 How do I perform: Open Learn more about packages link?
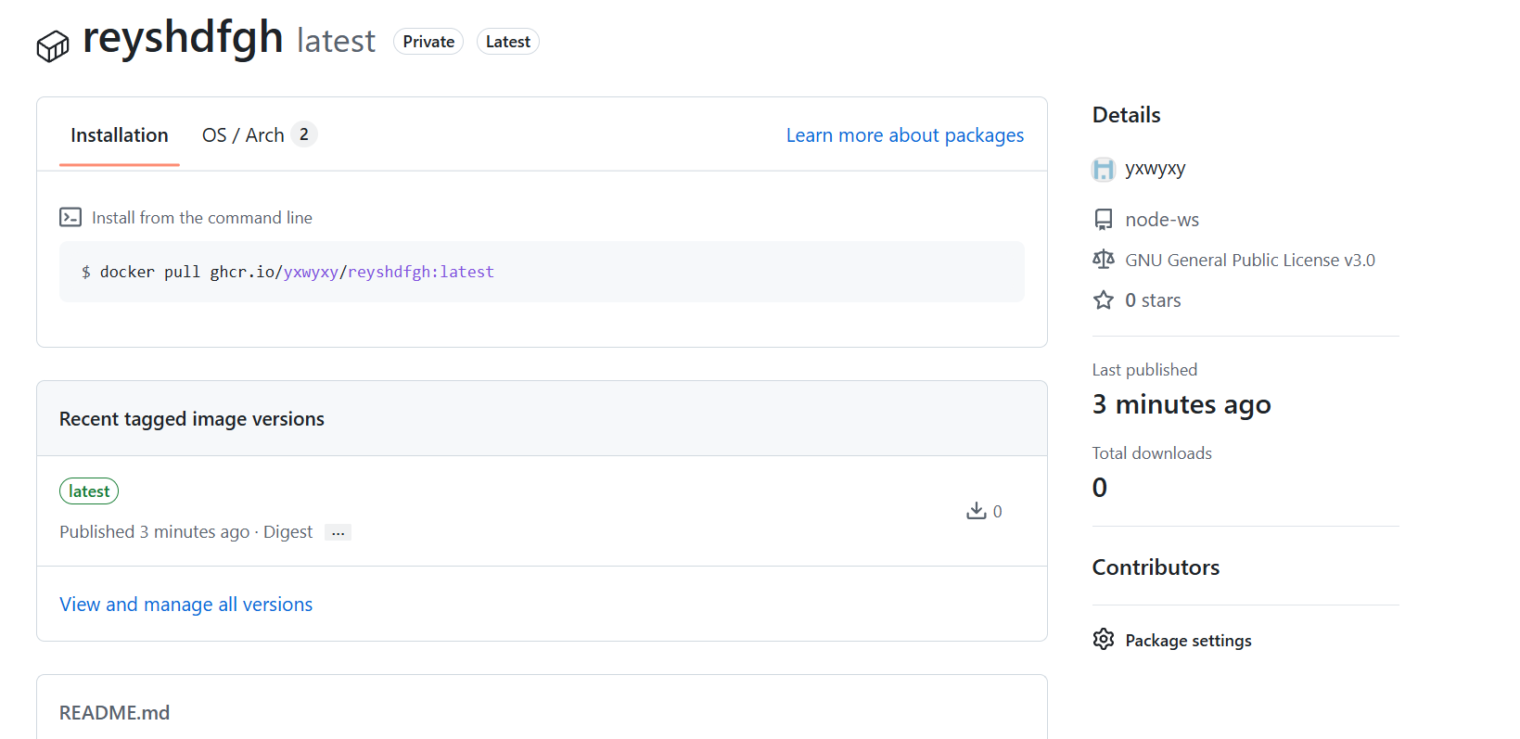904,135
